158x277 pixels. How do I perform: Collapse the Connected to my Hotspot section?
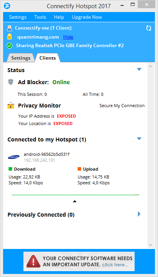point(139,139)
